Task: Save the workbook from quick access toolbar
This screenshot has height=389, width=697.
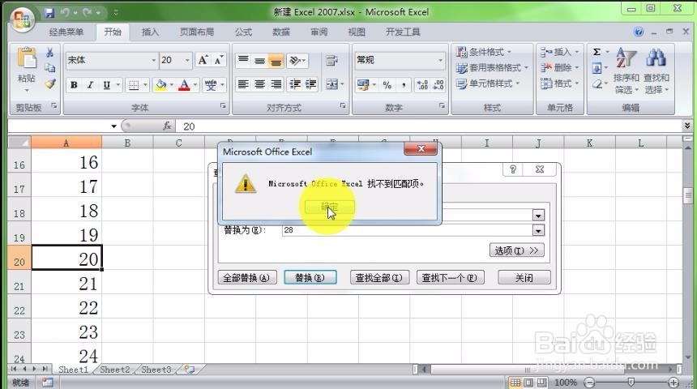Action: 49,12
